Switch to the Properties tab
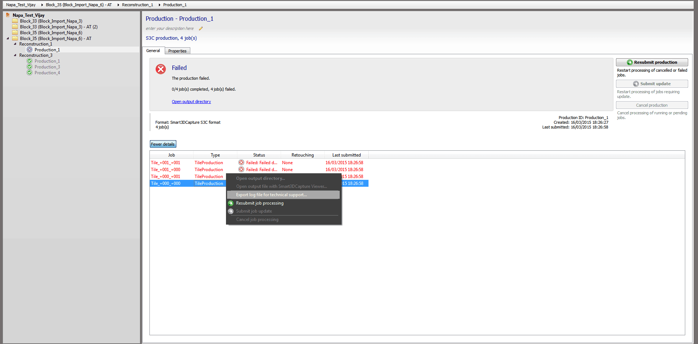This screenshot has height=344, width=698. [177, 51]
